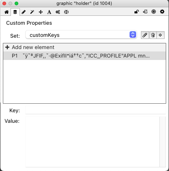Image resolution: width=169 pixels, height=171 pixels.
Task: Click the select object arrow icon
Action: 145,12
